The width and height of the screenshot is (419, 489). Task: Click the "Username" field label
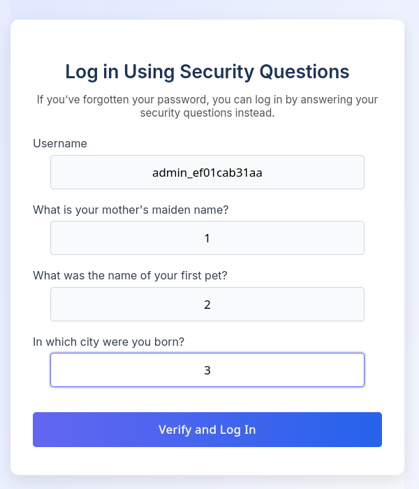click(x=60, y=143)
